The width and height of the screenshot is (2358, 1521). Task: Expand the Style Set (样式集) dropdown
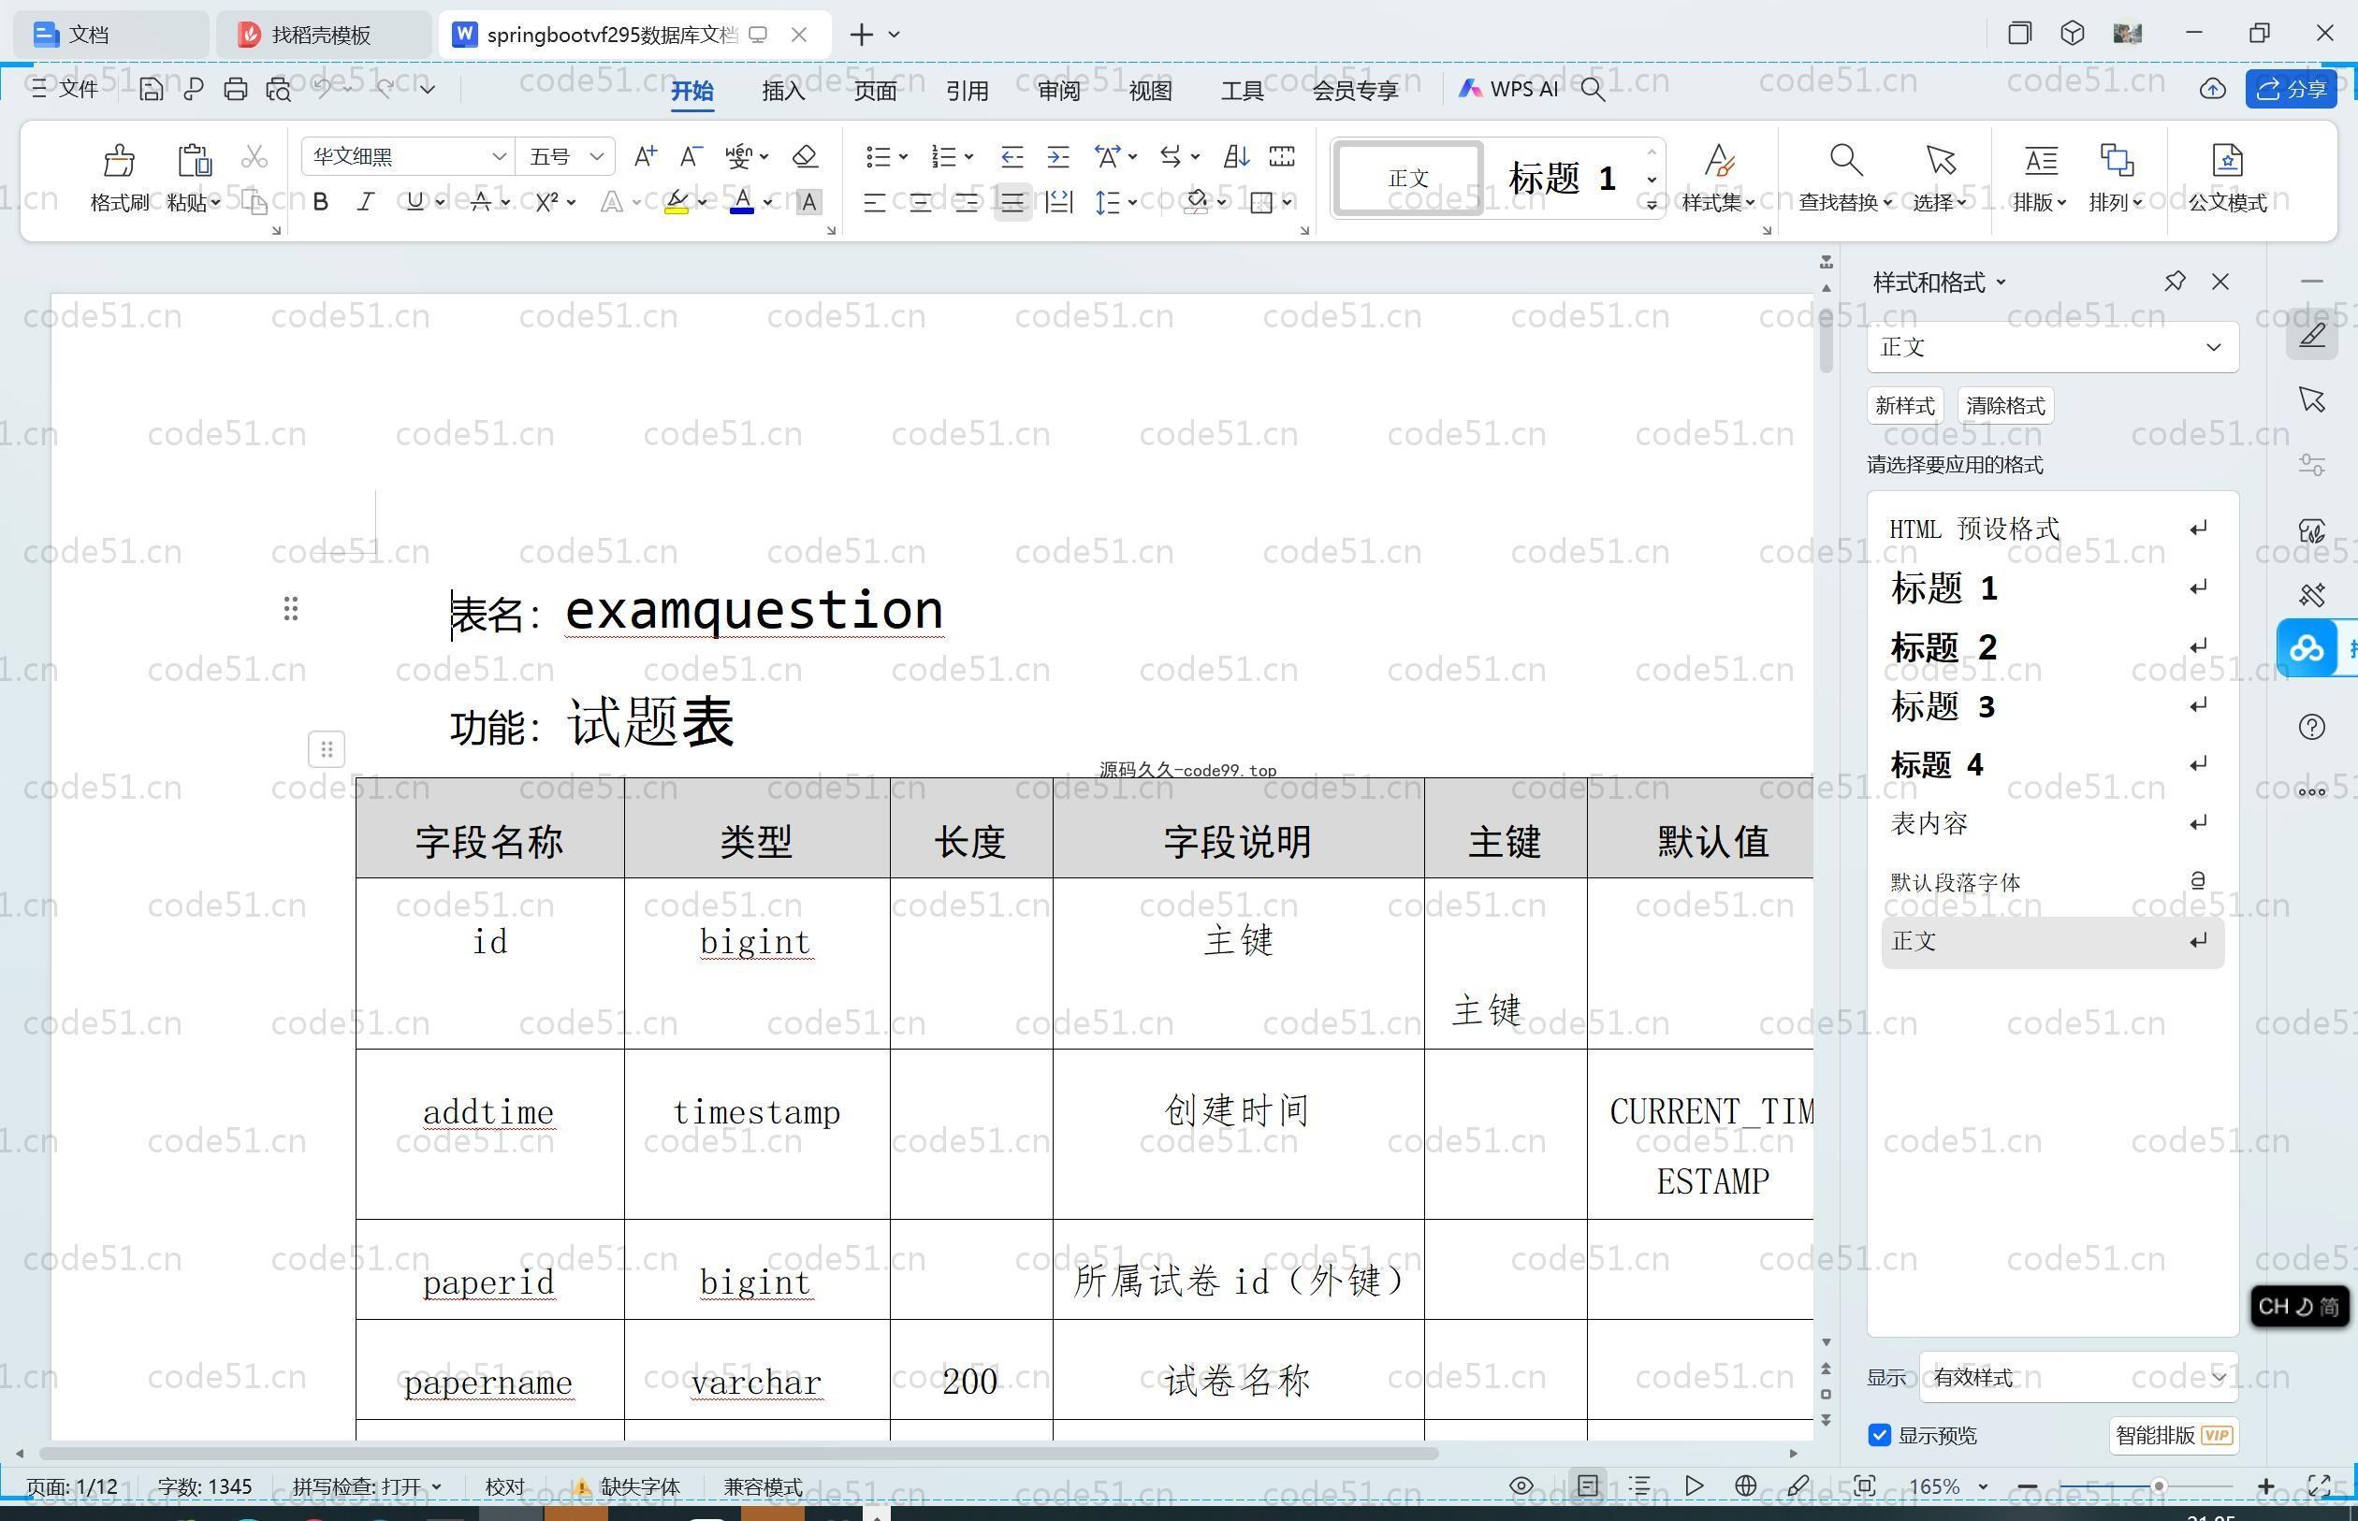point(1718,202)
